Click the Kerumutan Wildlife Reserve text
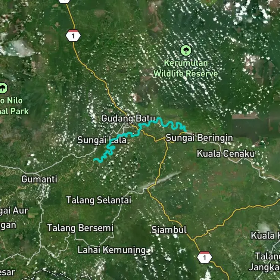Image resolution: width=280 pixels, height=280 pixels. 186,68
